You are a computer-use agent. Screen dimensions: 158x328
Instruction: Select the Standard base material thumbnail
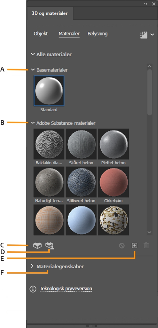pos(49,91)
